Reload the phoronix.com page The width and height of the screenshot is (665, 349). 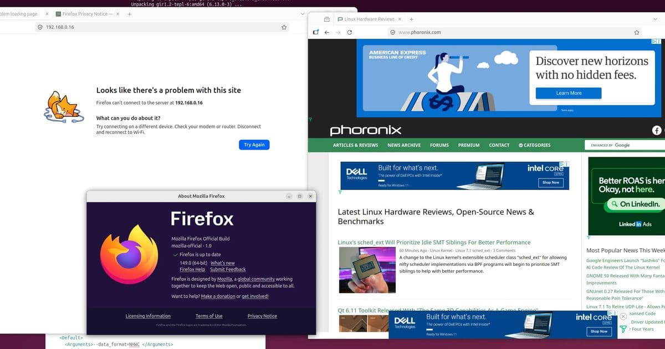coord(349,32)
